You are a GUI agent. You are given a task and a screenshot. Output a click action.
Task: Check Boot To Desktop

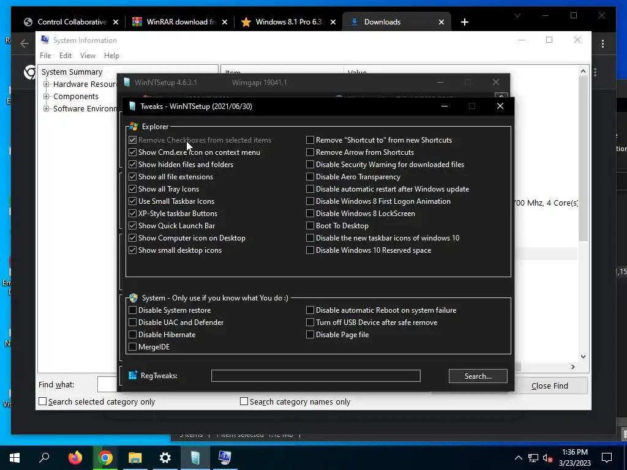tap(310, 225)
